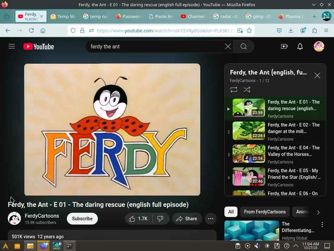Switch to the gimp Google tab

point(259,16)
